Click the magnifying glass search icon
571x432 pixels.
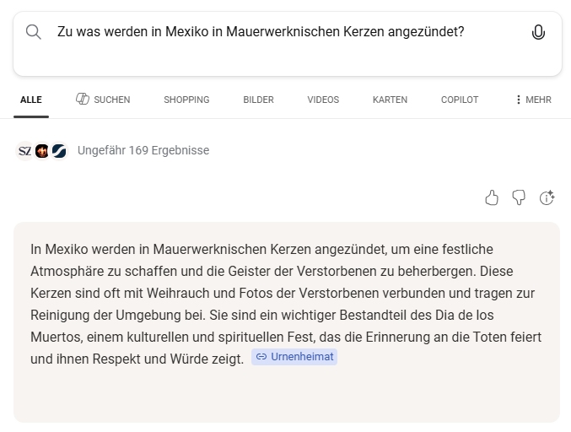[34, 32]
